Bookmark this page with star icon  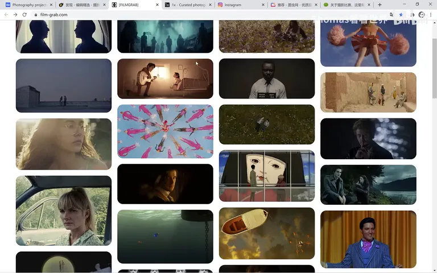(x=401, y=14)
